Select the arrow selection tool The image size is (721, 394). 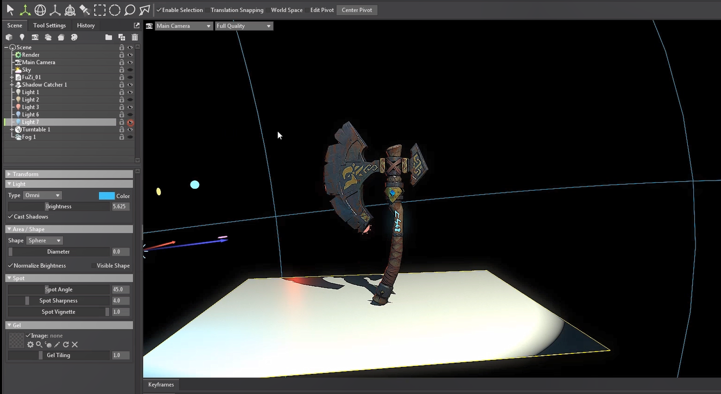click(10, 10)
